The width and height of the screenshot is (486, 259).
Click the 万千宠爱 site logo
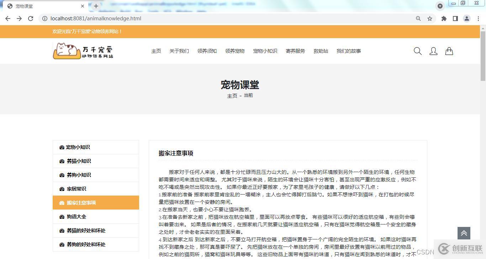83,51
